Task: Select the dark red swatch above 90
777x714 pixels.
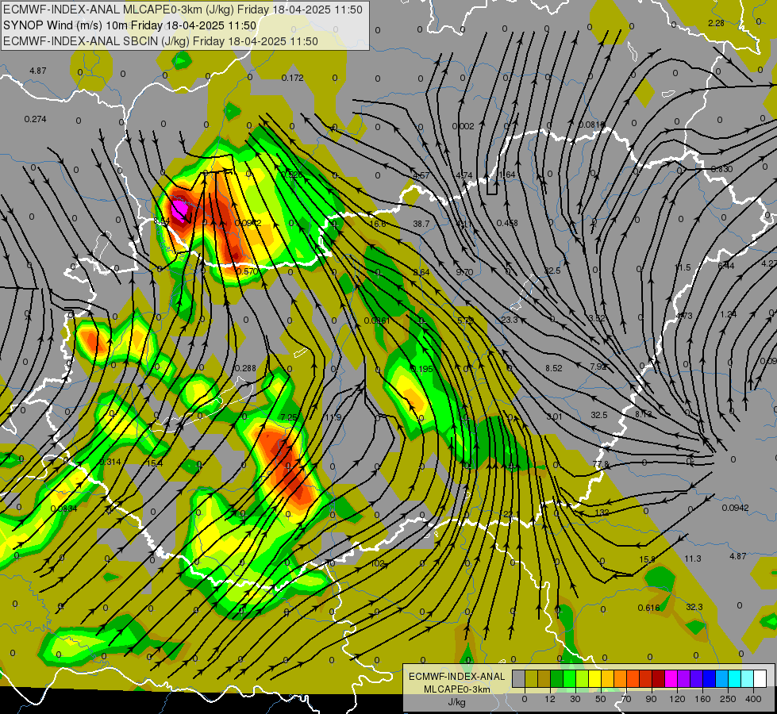Action: tap(658, 678)
